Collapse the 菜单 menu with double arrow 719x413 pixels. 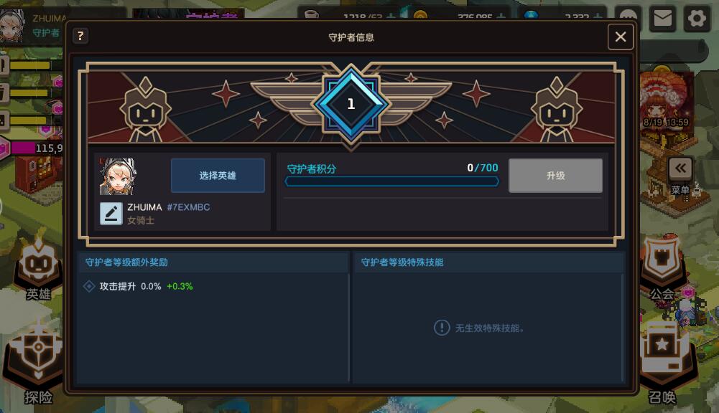pyautogui.click(x=680, y=168)
